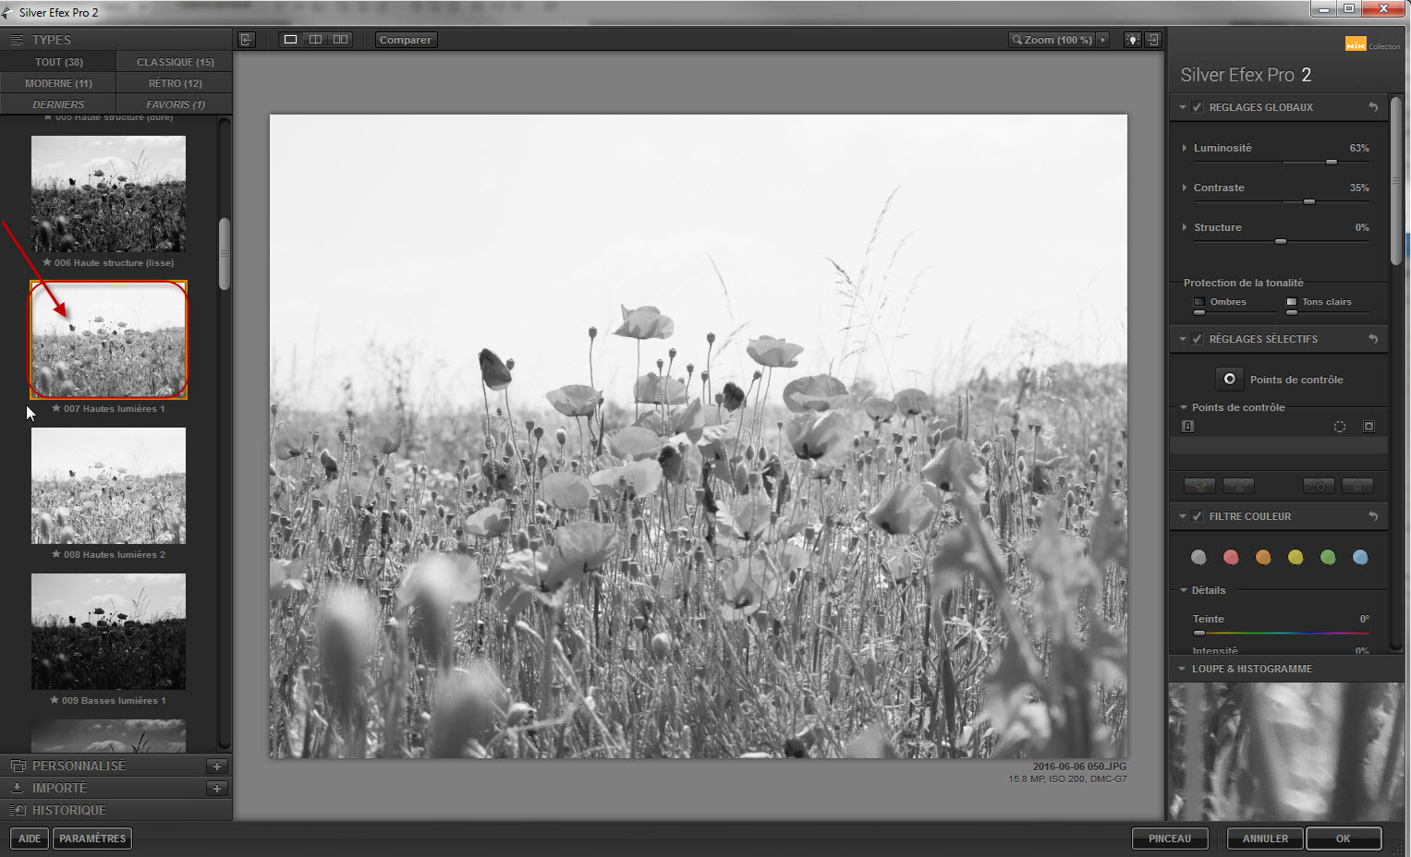Select the blue color filter

click(1360, 557)
